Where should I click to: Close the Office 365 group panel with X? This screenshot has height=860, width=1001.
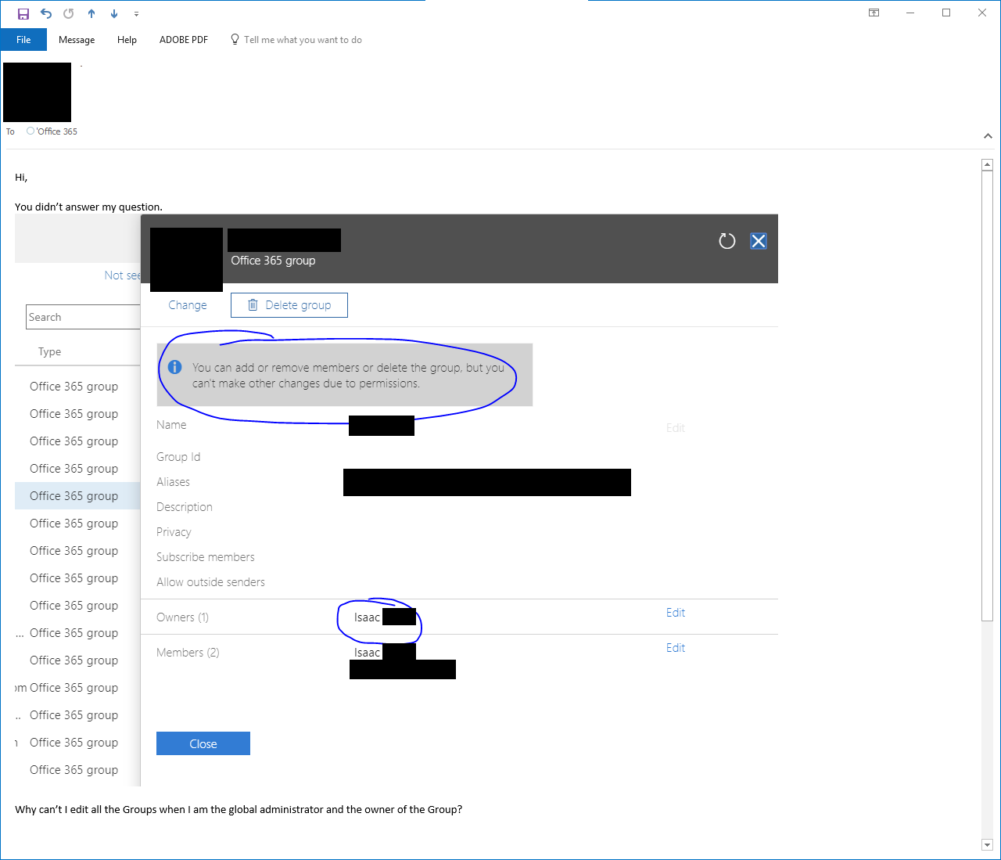click(759, 241)
